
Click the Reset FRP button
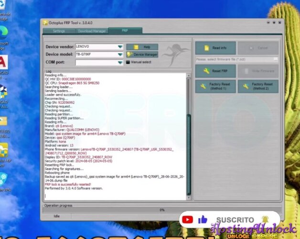[x=215, y=71]
